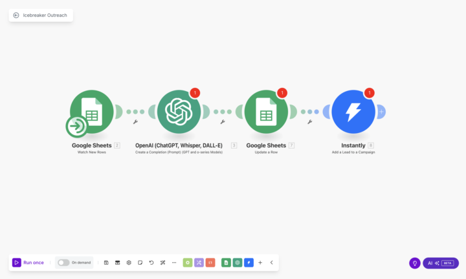Click the blue Instantly favorite icon in the toolbar
This screenshot has height=279, width=466.
pyautogui.click(x=249, y=263)
